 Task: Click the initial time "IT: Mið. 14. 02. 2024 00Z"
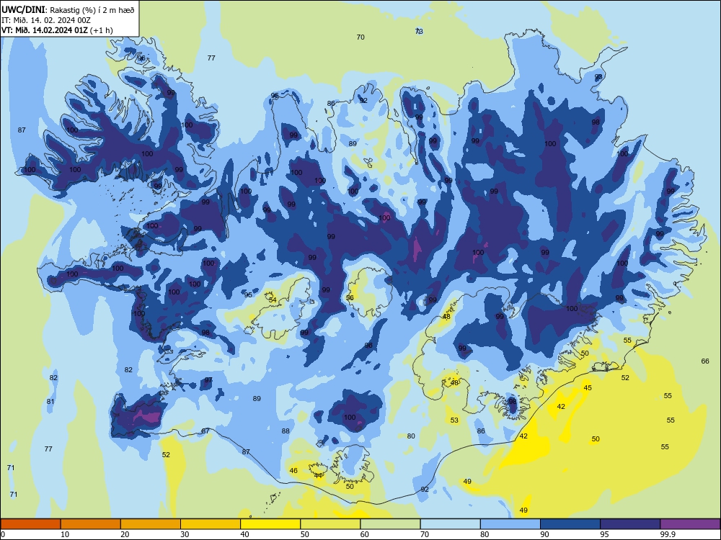pos(46,20)
